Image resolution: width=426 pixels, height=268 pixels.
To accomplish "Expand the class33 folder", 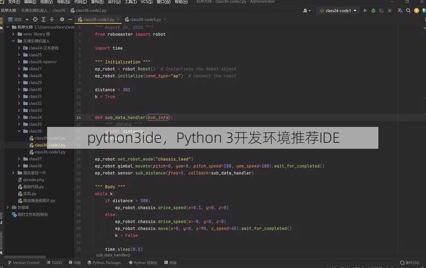I will [x=19, y=110].
